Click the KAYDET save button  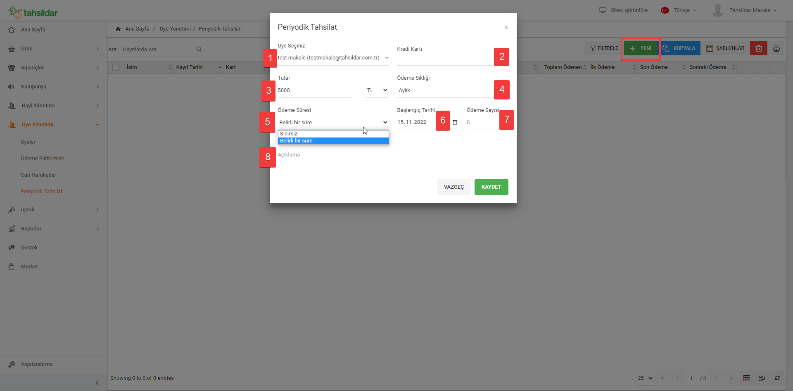pyautogui.click(x=491, y=187)
